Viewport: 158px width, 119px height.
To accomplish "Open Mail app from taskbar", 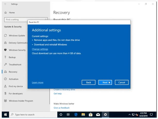I will click(x=98, y=115).
